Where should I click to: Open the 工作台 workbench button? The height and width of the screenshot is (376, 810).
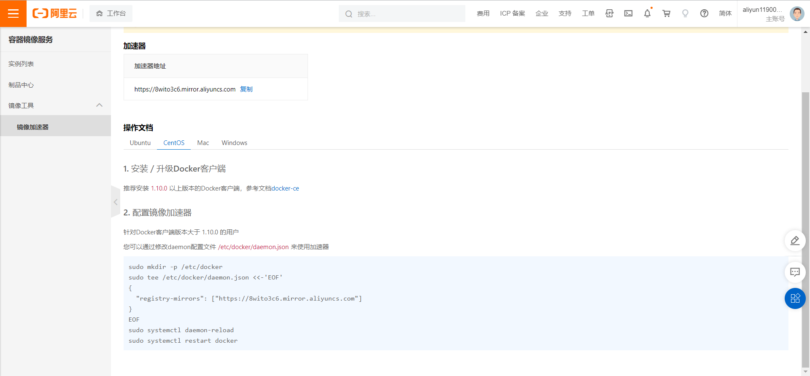tap(111, 13)
